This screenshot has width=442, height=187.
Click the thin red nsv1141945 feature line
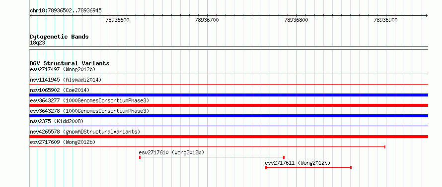[x=229, y=84]
